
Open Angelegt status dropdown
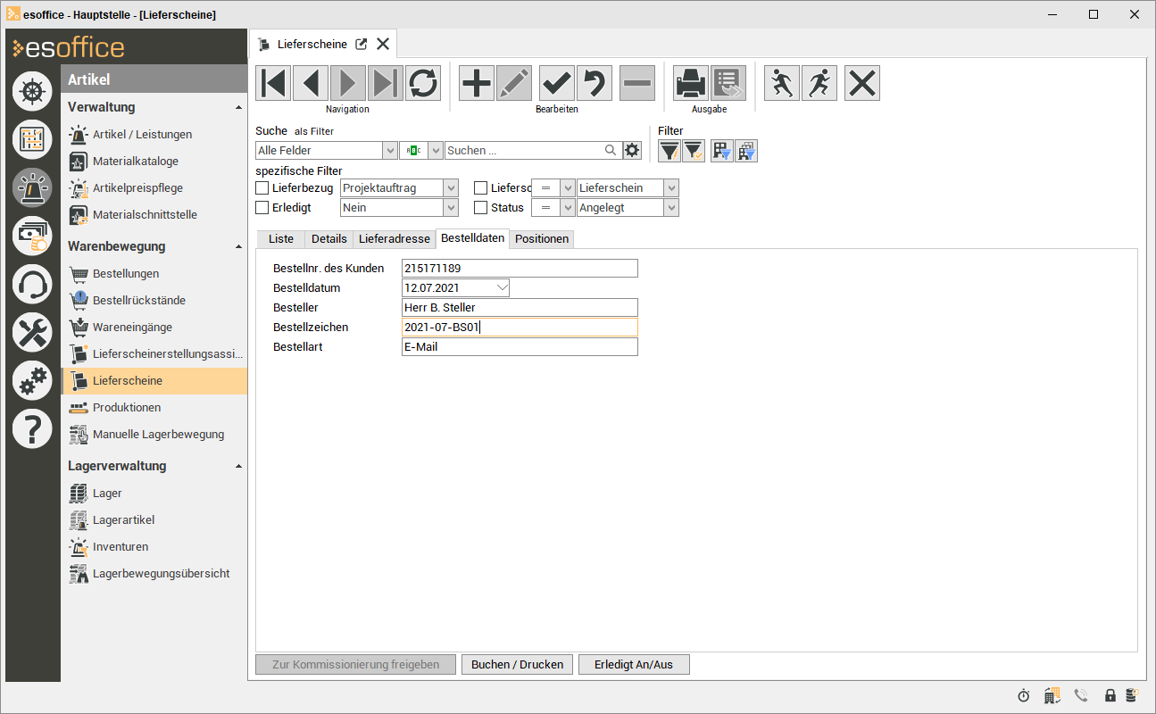pyautogui.click(x=671, y=208)
